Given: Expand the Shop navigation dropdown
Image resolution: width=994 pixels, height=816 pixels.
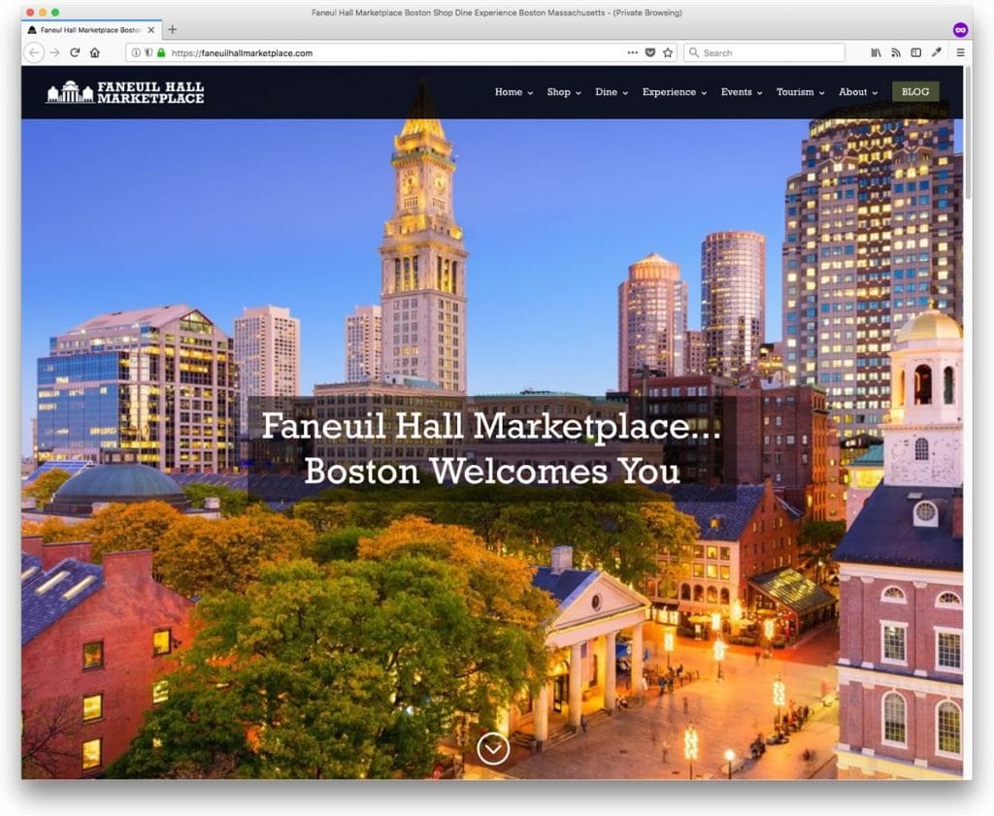Looking at the screenshot, I should 564,92.
